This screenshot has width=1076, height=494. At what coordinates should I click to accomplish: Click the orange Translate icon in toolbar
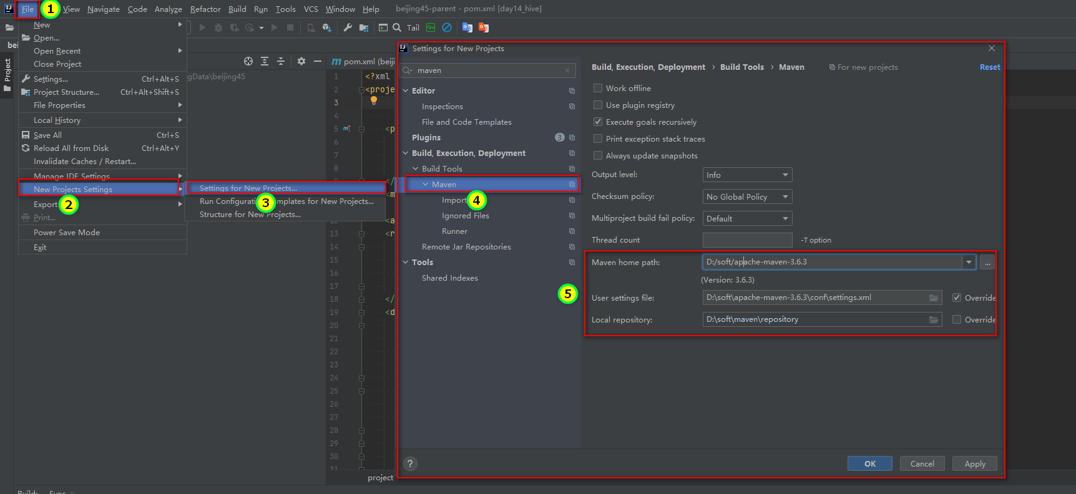(x=484, y=27)
